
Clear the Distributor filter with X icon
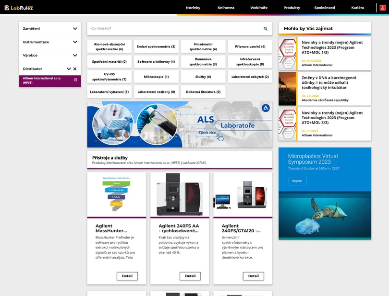[75, 69]
